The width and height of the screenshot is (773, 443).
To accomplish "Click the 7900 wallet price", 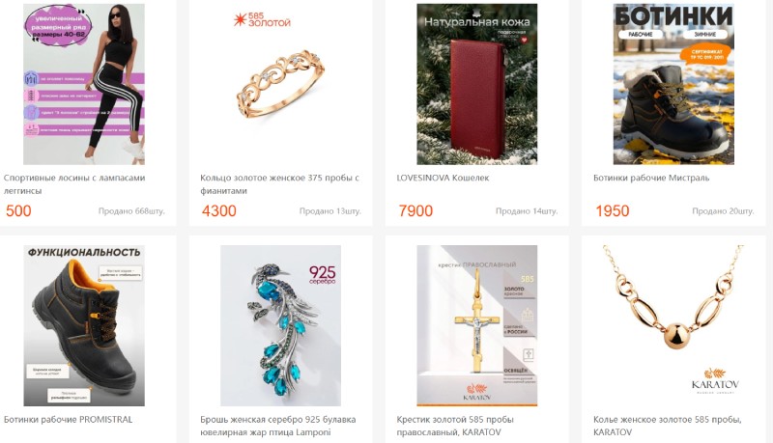I will [415, 210].
